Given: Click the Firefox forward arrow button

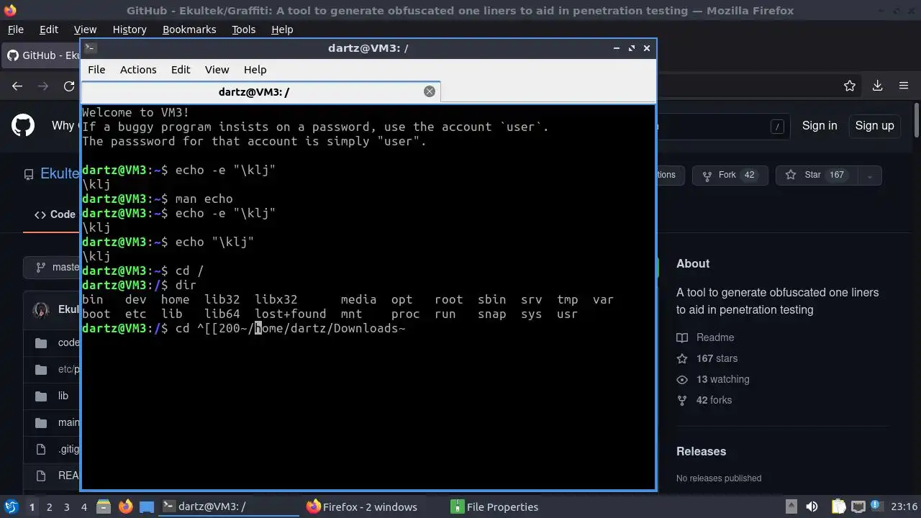Looking at the screenshot, I should point(43,86).
